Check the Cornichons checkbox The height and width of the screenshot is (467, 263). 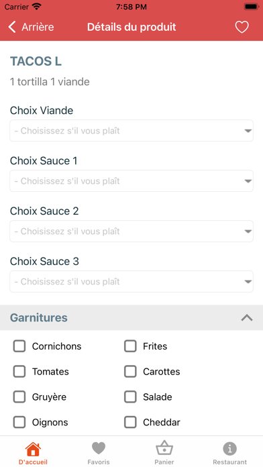(19, 346)
